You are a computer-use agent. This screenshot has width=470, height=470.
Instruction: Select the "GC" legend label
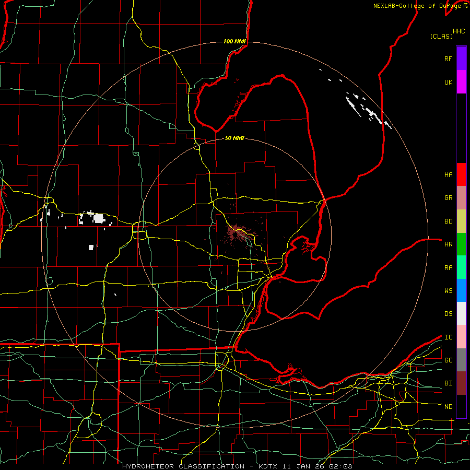pos(448,360)
